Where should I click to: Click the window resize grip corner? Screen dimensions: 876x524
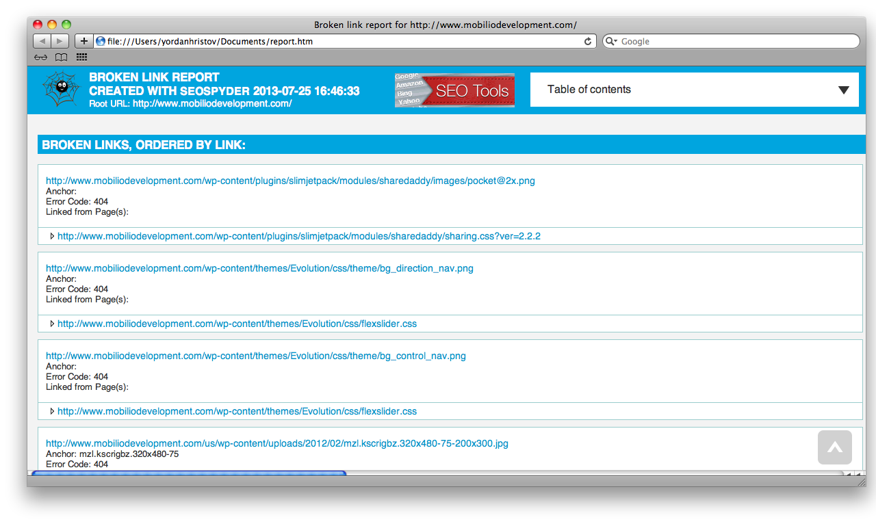click(861, 482)
